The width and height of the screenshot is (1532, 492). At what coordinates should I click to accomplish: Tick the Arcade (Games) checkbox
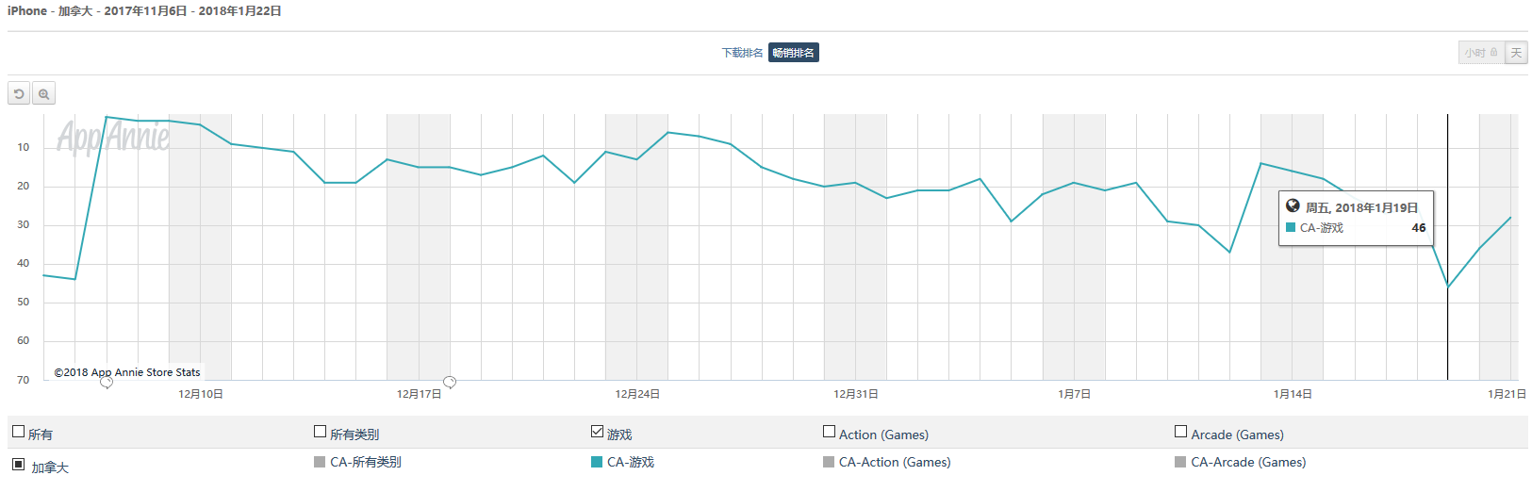1180,432
